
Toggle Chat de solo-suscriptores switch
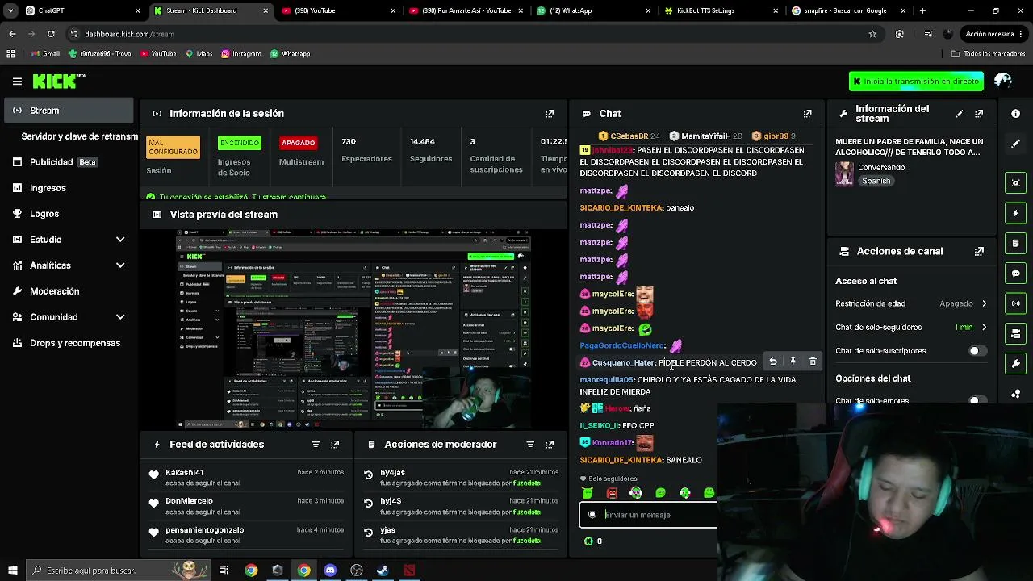coord(977,351)
